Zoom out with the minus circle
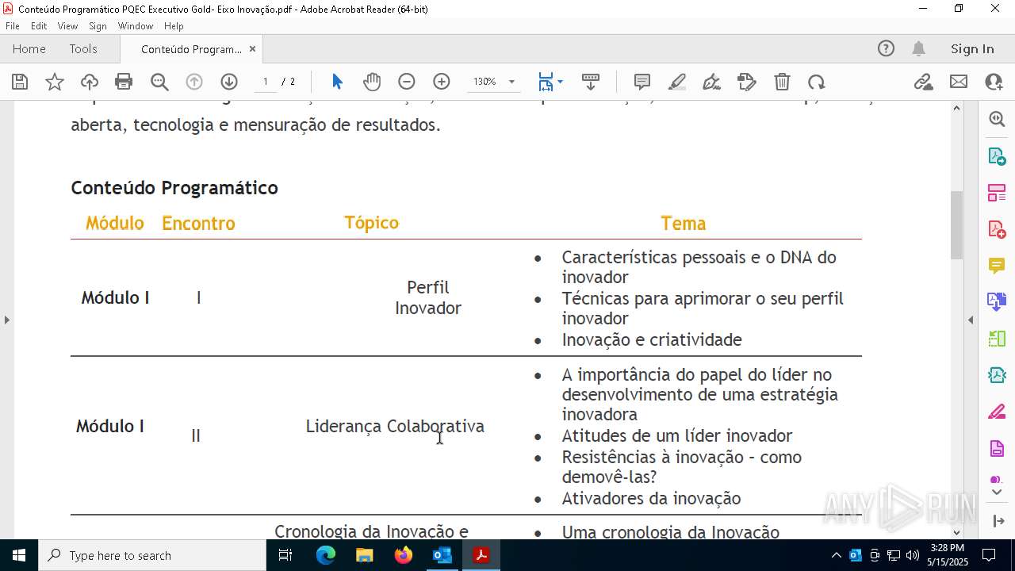This screenshot has width=1015, height=571. (x=407, y=82)
